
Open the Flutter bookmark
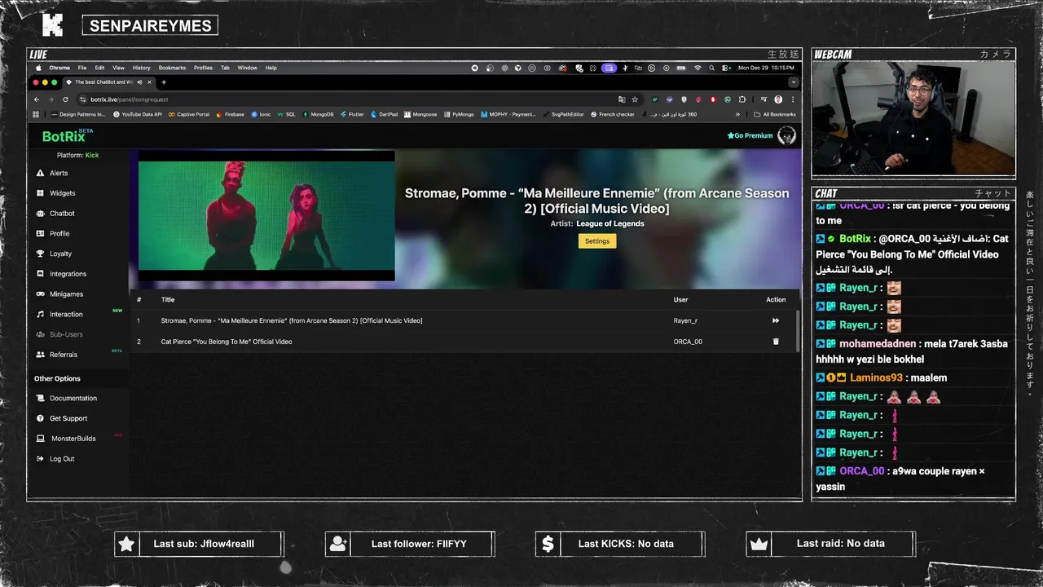point(351,114)
